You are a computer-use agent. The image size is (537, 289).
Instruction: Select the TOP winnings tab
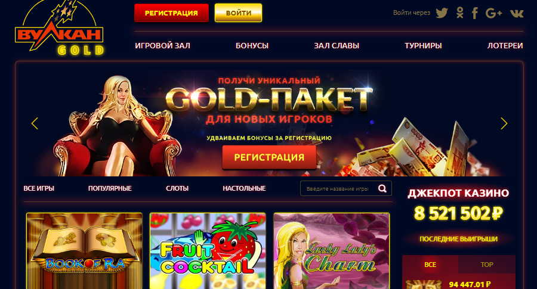click(x=487, y=265)
